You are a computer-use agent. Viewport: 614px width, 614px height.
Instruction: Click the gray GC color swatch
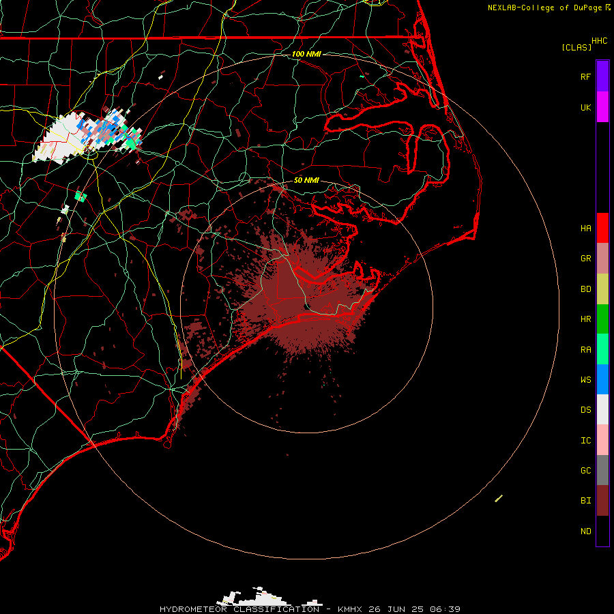[x=602, y=470]
